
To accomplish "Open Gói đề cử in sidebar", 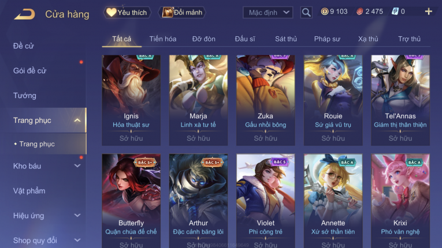I will pyautogui.click(x=29, y=71).
